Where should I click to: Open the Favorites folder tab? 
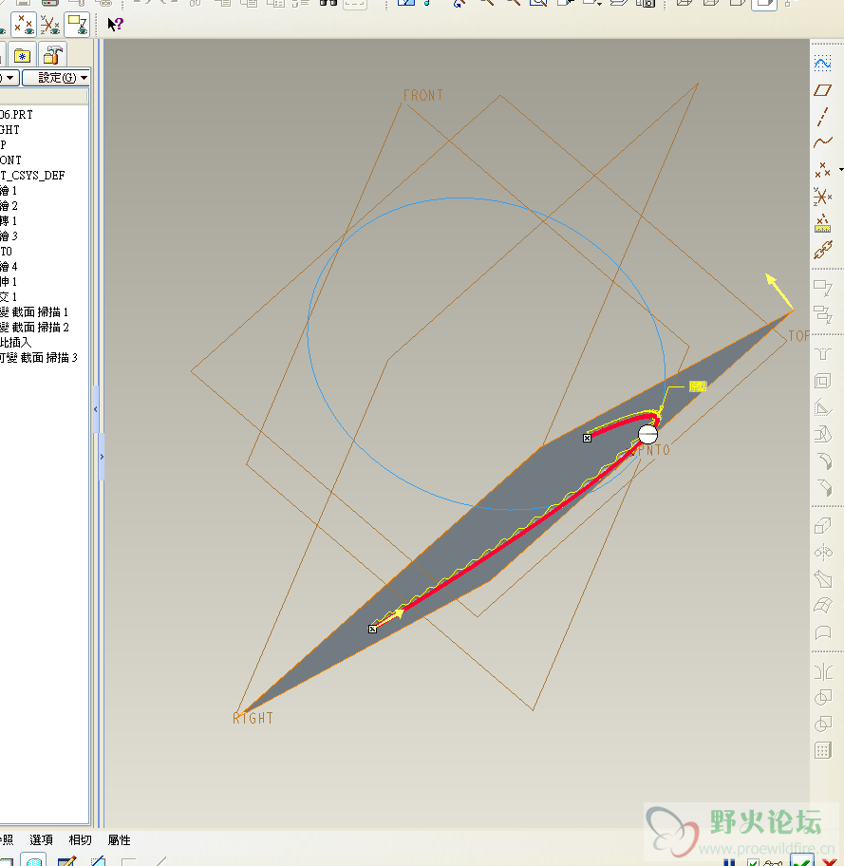coord(22,55)
